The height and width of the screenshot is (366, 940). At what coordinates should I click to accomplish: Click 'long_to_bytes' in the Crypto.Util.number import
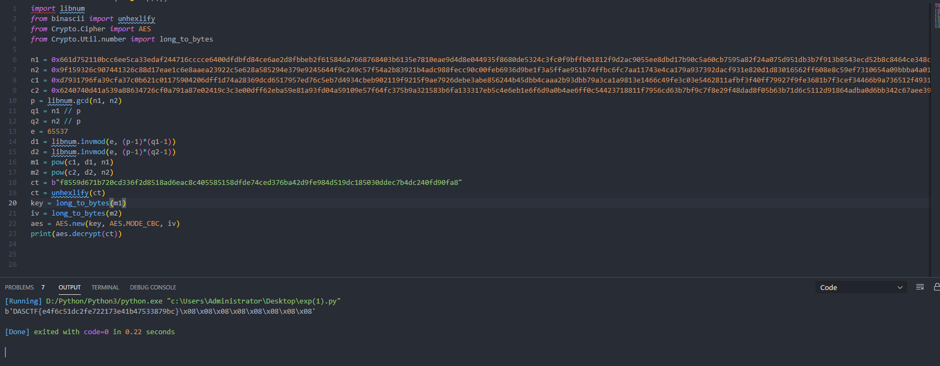pyautogui.click(x=186, y=39)
